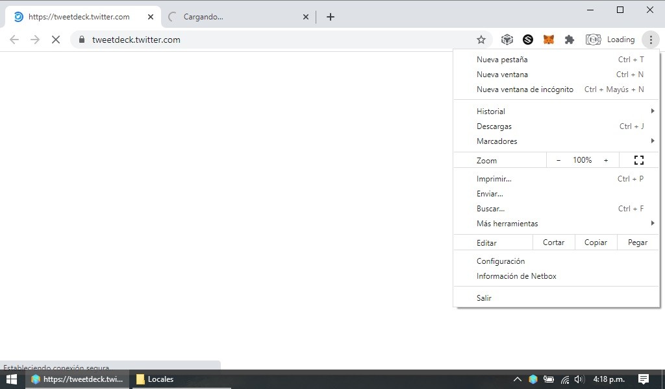Switch to the Cargando... tab
Viewport: 665px width, 389px height.
[239, 17]
